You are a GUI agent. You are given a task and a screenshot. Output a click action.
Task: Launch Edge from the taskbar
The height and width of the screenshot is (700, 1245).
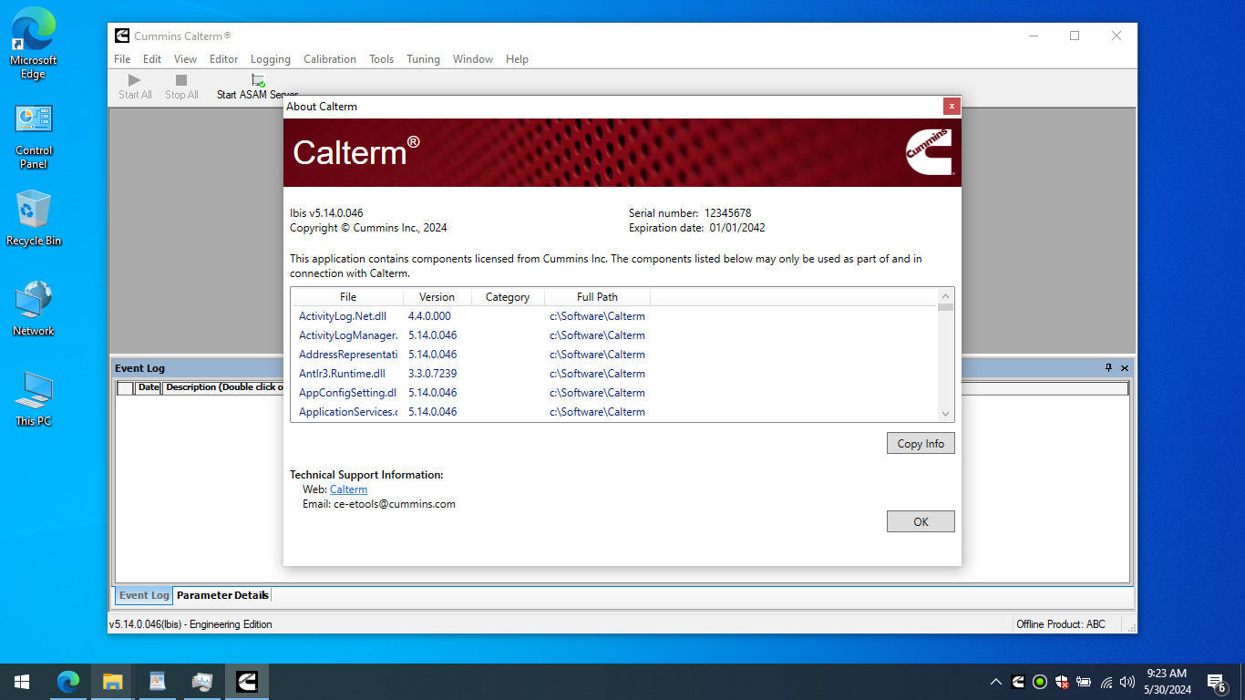pyautogui.click(x=67, y=682)
